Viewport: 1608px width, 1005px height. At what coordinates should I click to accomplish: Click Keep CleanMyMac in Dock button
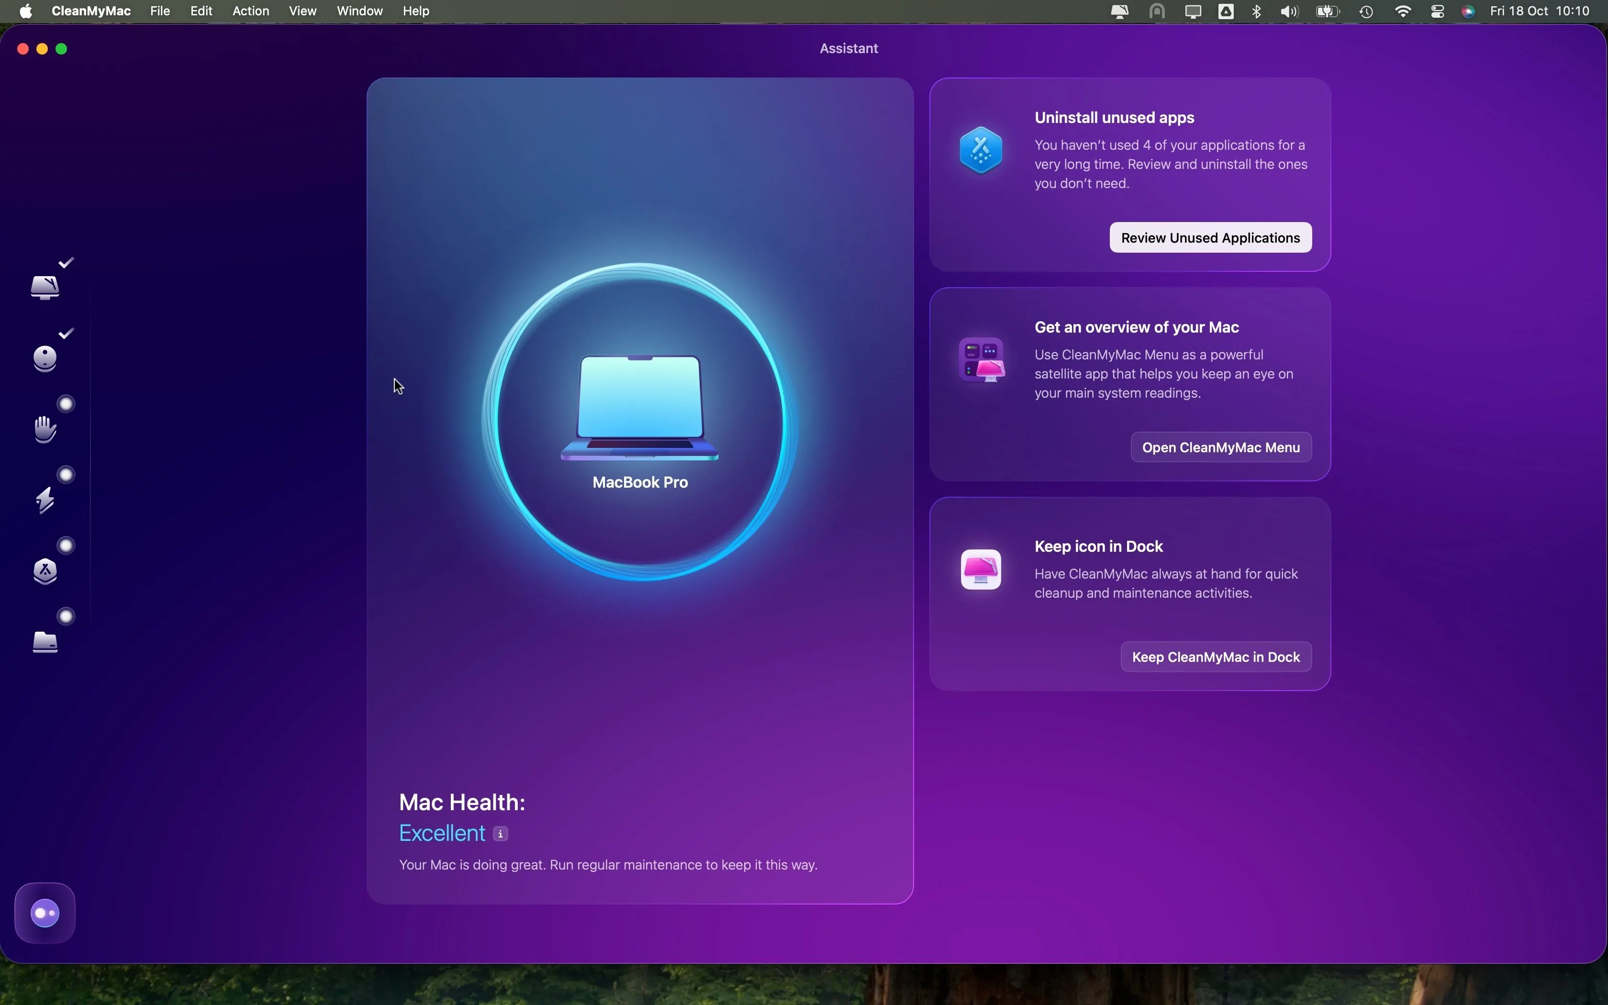(1216, 657)
